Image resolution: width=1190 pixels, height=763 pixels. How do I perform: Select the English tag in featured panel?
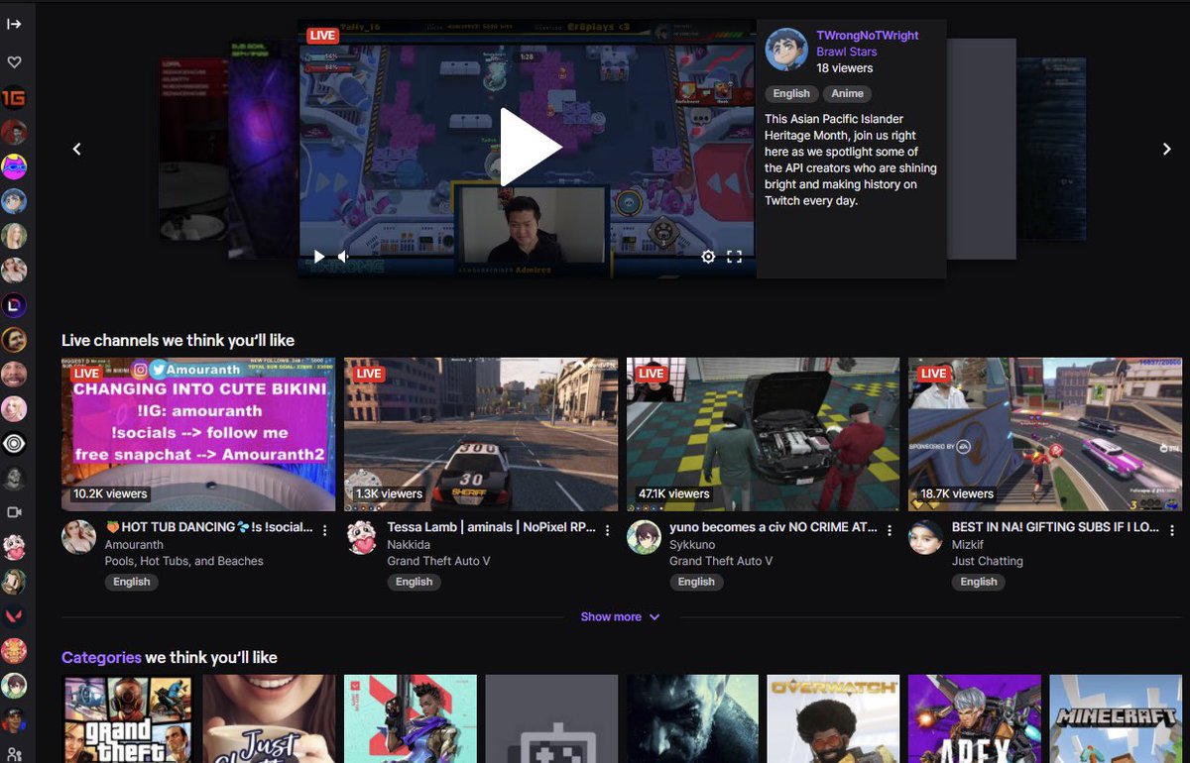tap(791, 94)
